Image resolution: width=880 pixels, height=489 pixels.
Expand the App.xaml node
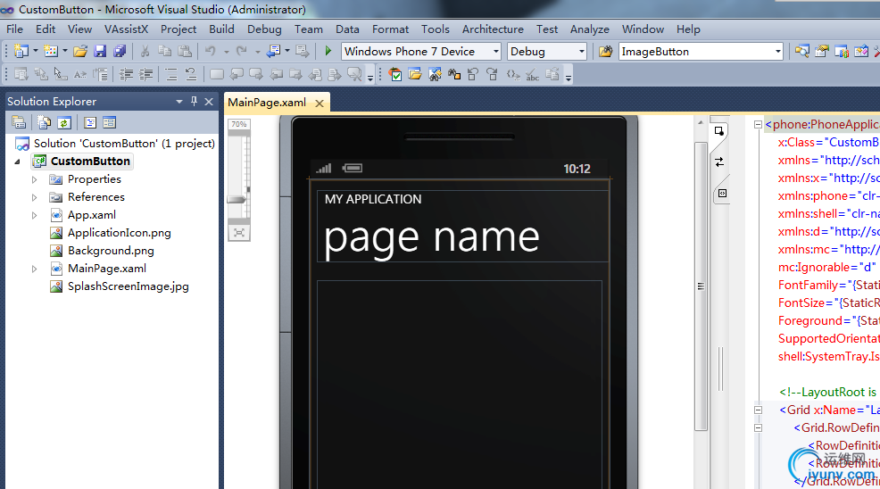[x=34, y=215]
